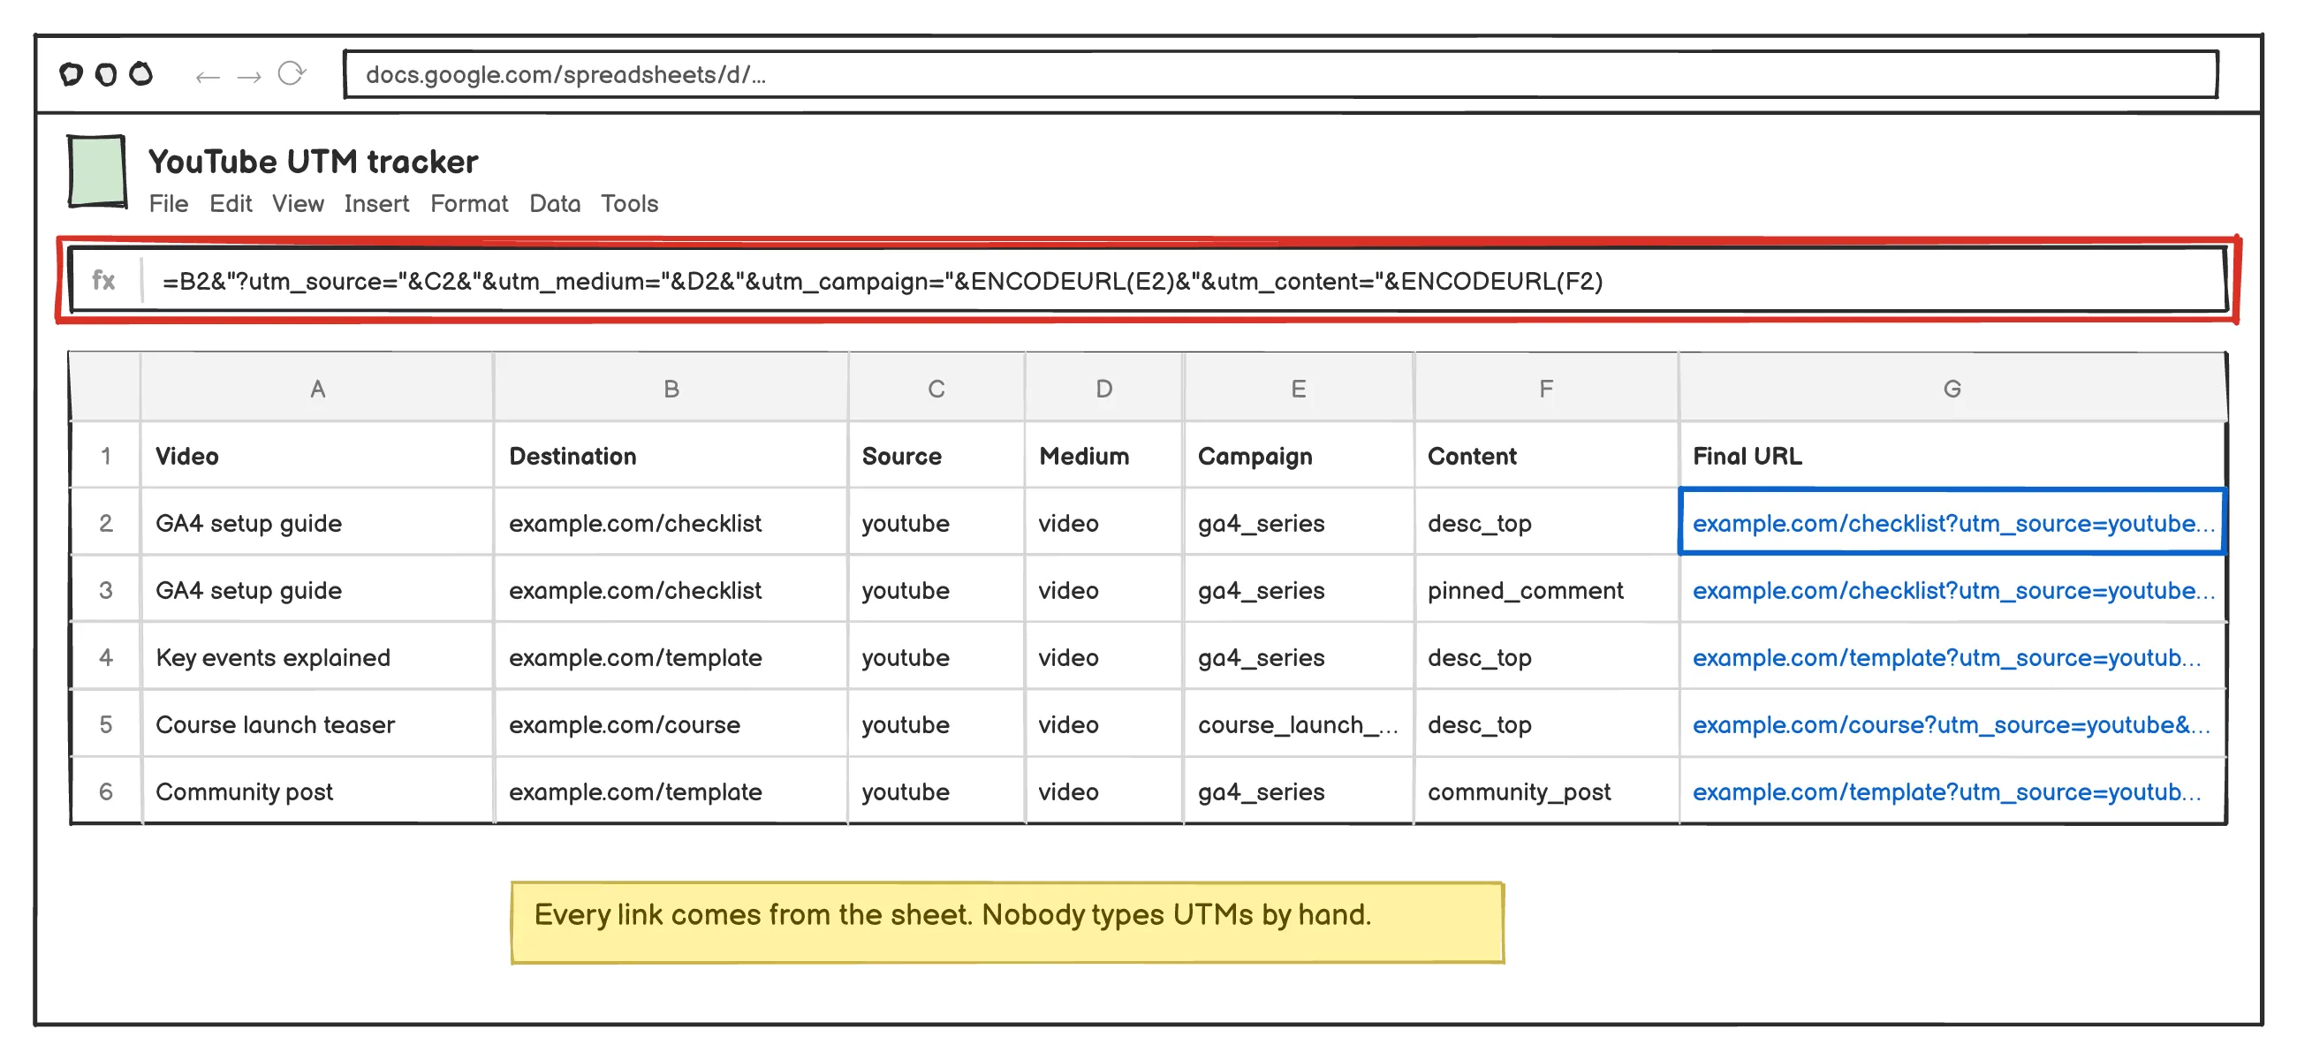Open the course Final URL link
The height and width of the screenshot is (1060, 2297).
[1951, 725]
